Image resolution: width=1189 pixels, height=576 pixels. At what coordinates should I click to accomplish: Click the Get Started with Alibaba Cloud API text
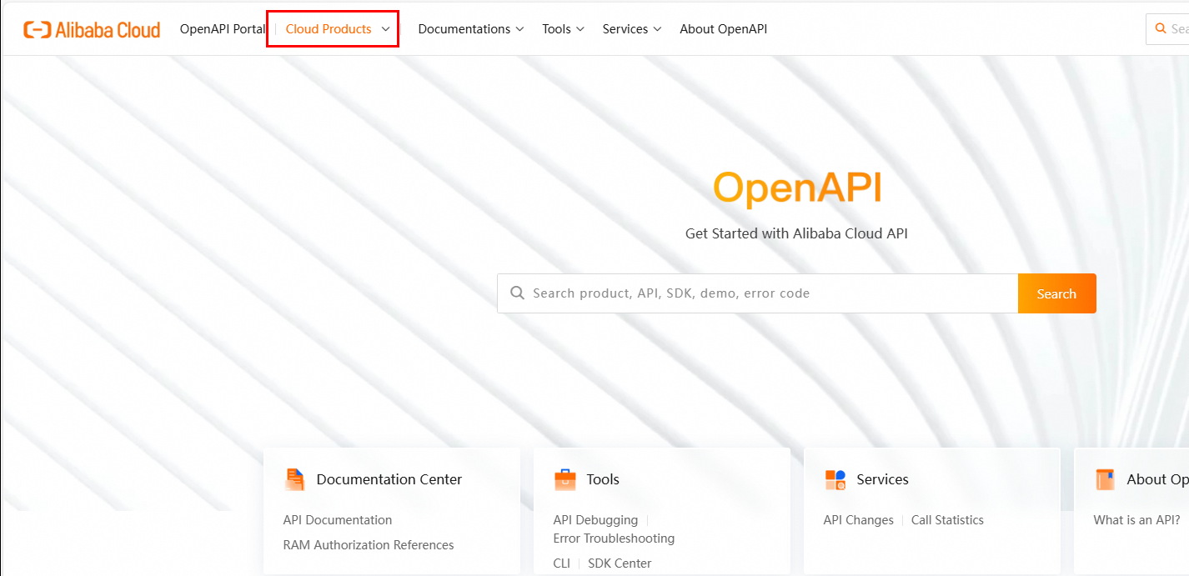[x=796, y=234]
